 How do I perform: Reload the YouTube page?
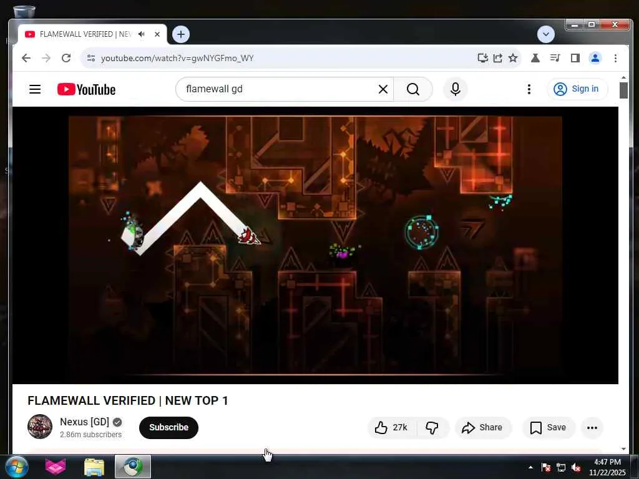click(x=66, y=58)
